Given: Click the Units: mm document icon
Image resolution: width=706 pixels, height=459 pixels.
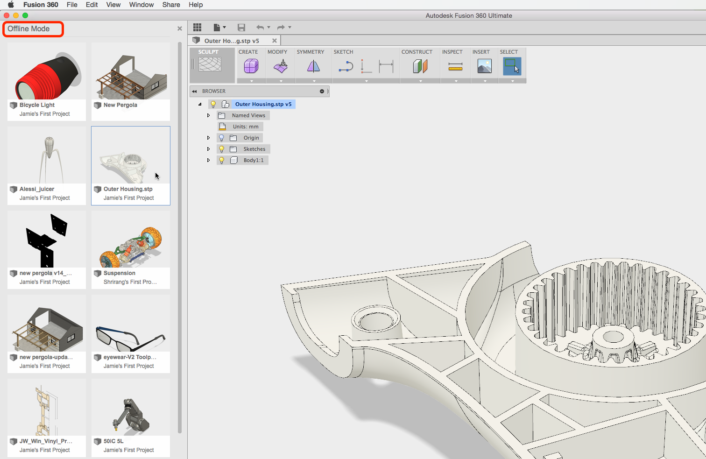Looking at the screenshot, I should tap(223, 127).
